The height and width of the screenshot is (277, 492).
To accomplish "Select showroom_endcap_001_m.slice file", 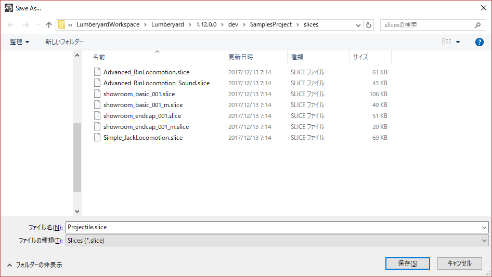I will [x=146, y=127].
